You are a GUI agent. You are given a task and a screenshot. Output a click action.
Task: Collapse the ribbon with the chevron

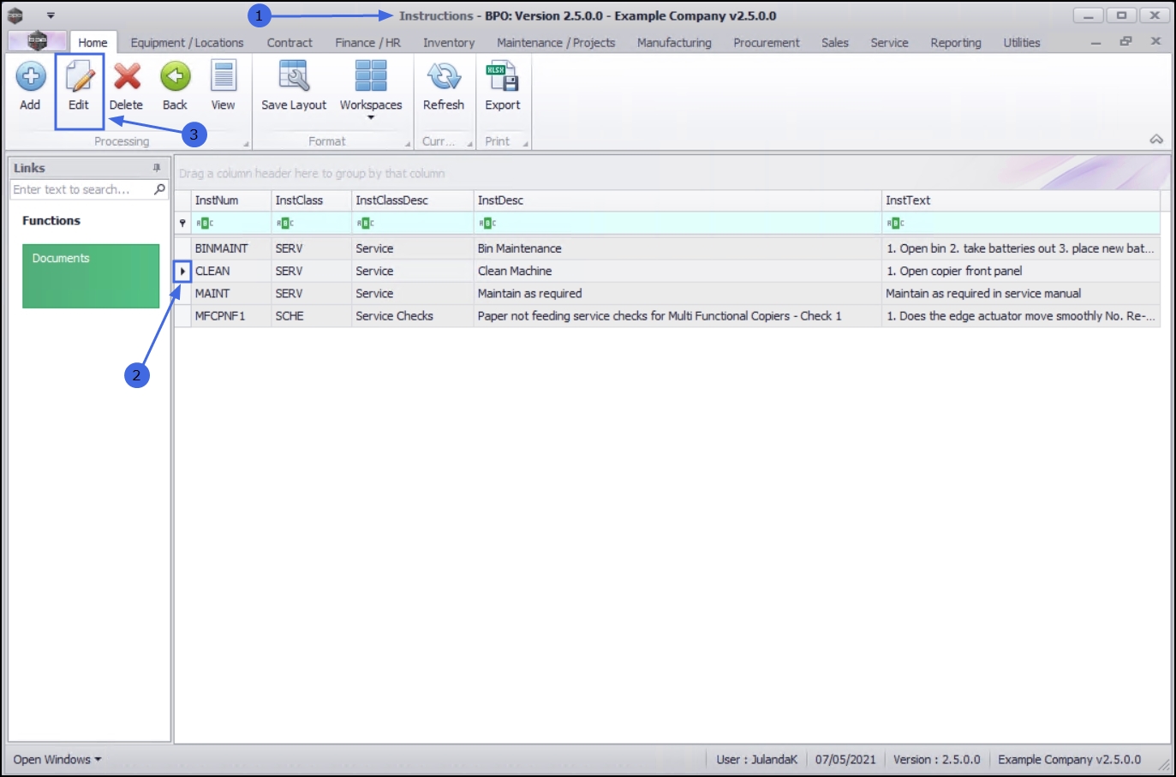point(1156,140)
